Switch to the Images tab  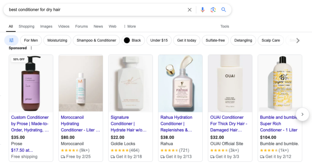click(x=46, y=26)
